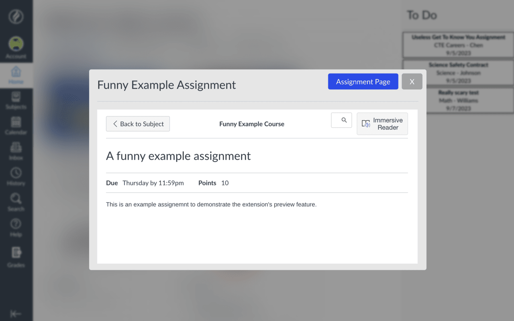Viewport: 514px width, 321px height.
Task: Open Useless Get To Know You Assignment
Action: [x=458, y=45]
